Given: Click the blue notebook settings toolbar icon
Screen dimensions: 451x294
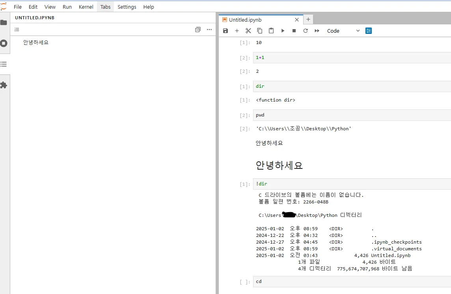Looking at the screenshot, I should pos(369,31).
